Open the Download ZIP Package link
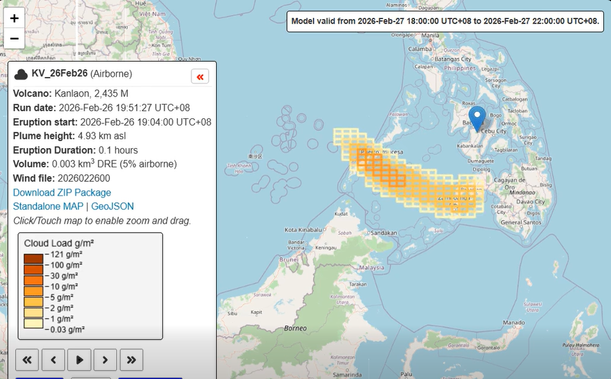 pyautogui.click(x=61, y=192)
